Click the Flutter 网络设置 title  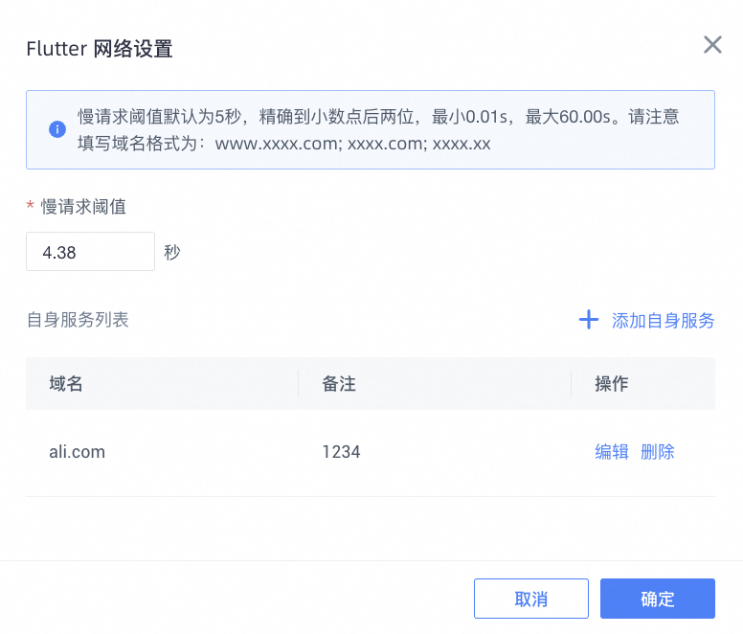100,49
